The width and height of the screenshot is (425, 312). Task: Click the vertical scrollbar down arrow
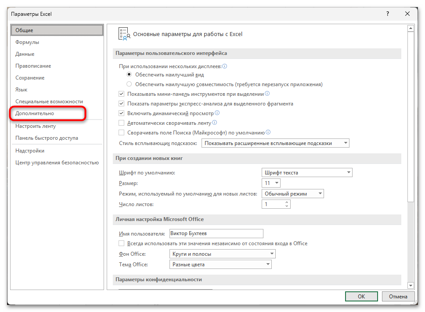click(x=411, y=285)
